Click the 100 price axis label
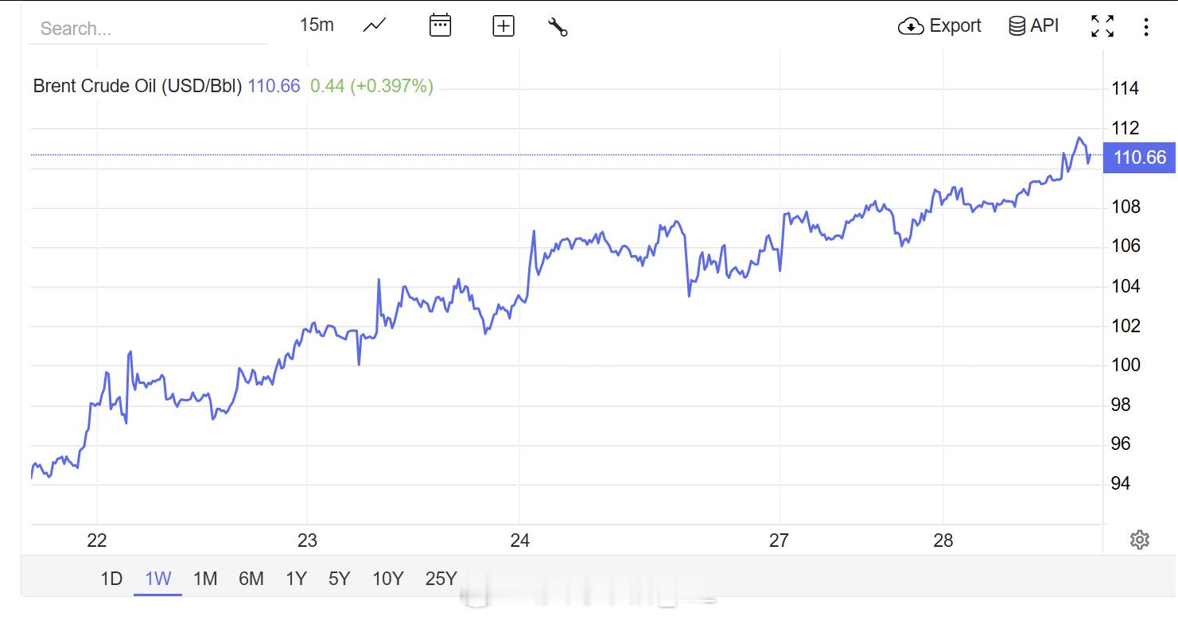The image size is (1178, 620). (x=1126, y=365)
